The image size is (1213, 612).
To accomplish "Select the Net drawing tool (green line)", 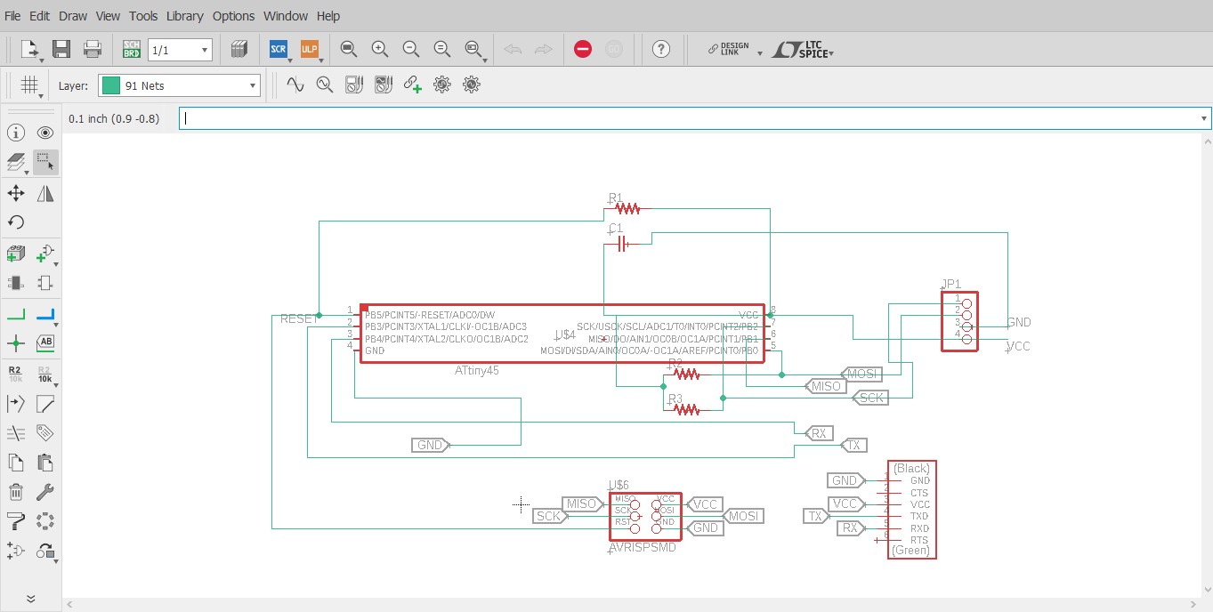I will 16,314.
